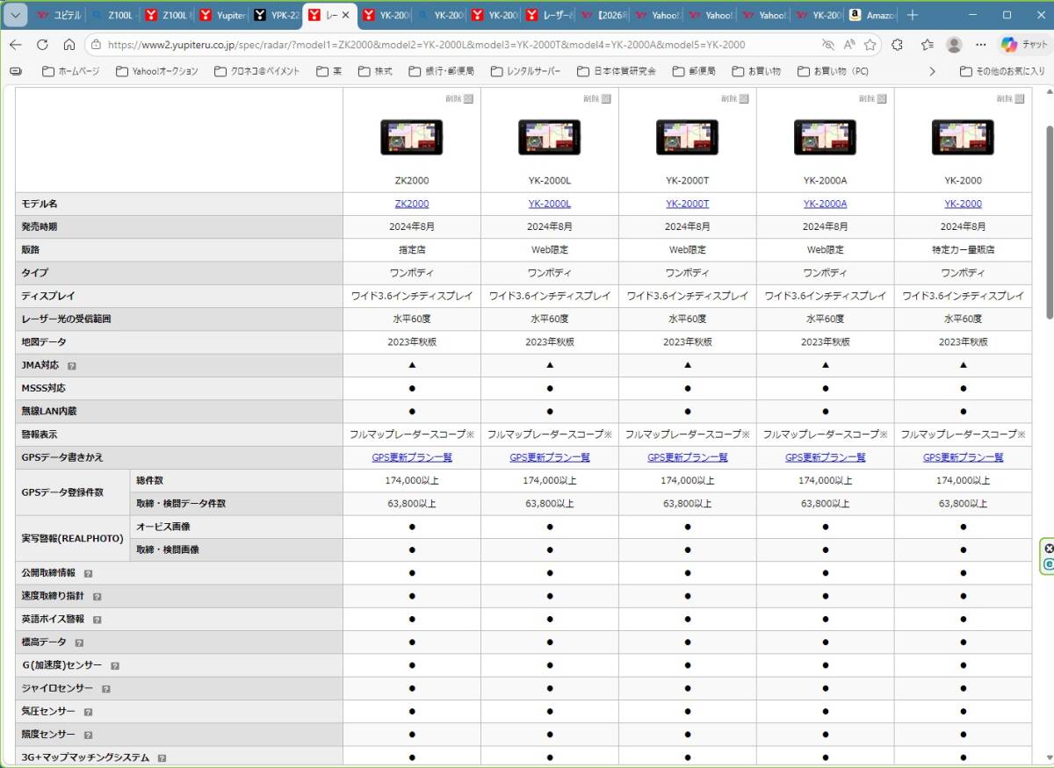1054x768 pixels.
Task: Expand the favorites bar overflow chevron
Action: click(x=932, y=71)
